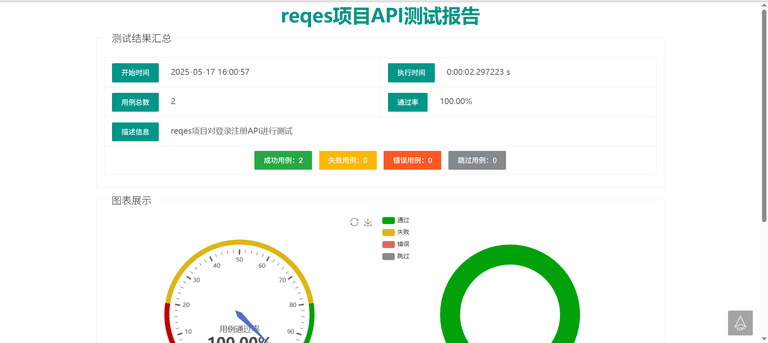Click the 执行时间 label button

coord(411,73)
